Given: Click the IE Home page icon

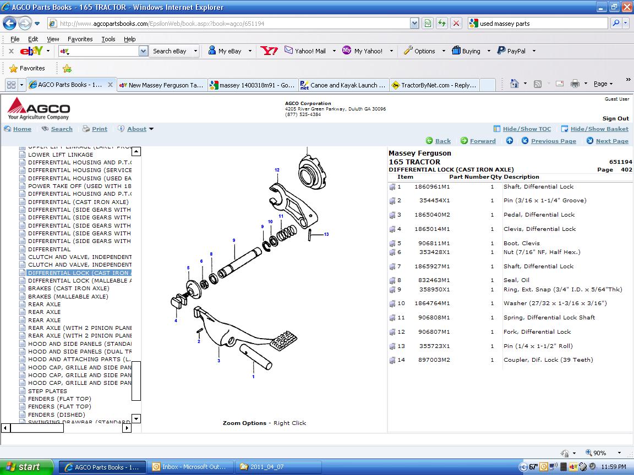Looking at the screenshot, I should click(515, 84).
